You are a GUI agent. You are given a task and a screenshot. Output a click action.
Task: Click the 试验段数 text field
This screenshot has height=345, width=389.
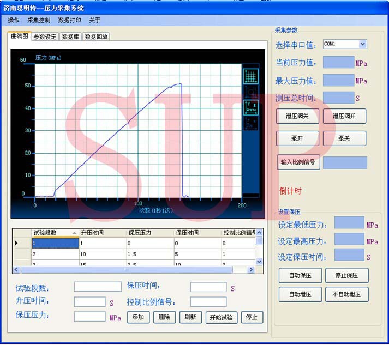[x=98, y=287]
